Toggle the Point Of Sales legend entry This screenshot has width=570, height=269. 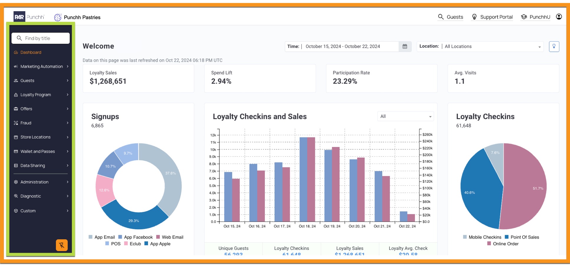pos(522,237)
